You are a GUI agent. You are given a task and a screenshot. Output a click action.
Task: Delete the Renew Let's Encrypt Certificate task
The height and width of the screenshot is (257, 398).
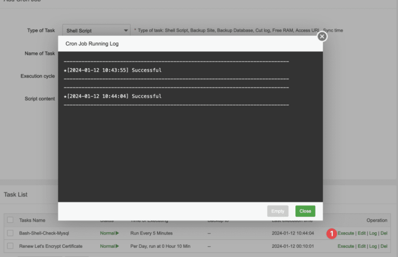384,246
